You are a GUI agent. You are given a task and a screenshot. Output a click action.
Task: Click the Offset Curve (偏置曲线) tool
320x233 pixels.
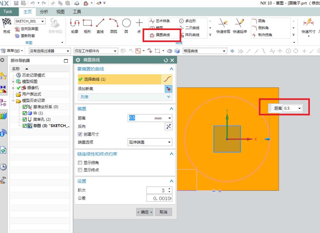[x=160, y=35]
